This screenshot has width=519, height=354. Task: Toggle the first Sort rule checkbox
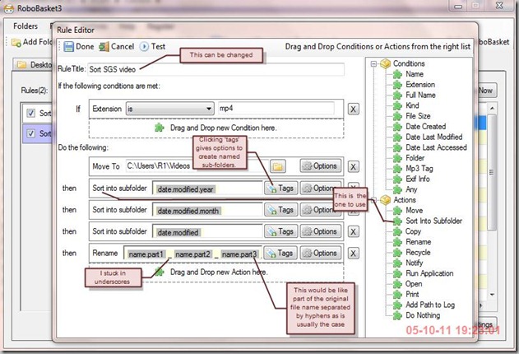click(30, 114)
